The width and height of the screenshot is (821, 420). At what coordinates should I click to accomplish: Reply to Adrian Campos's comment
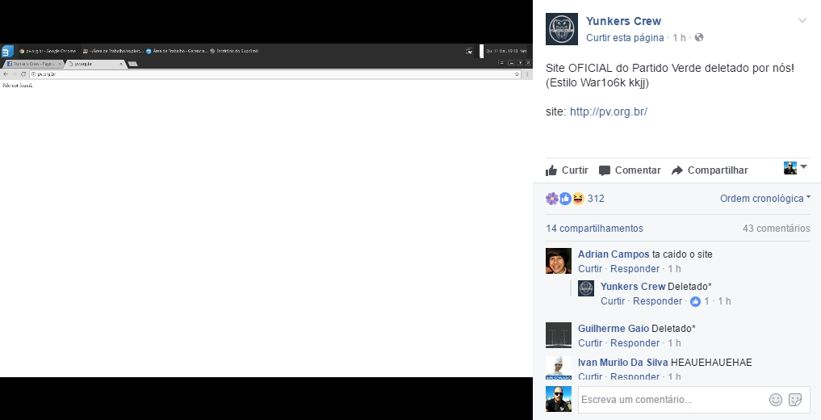(635, 269)
